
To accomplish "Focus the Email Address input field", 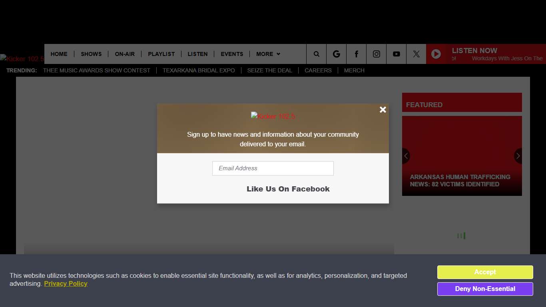I will point(273,168).
